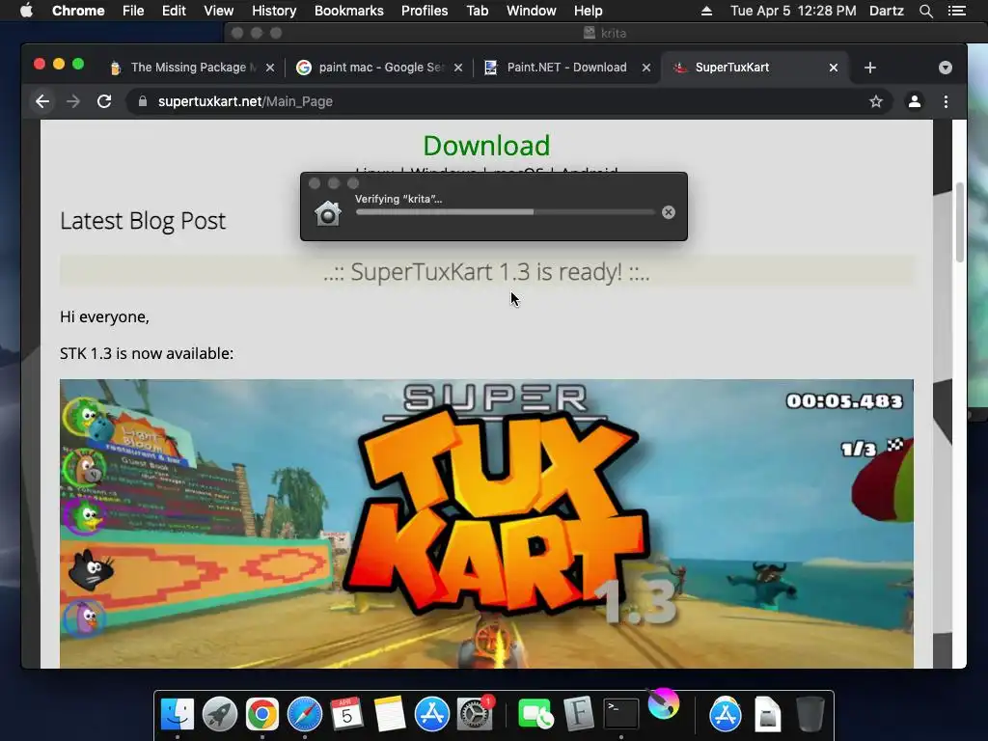This screenshot has height=741, width=988.
Task: Open the Chrome profile avatar icon
Action: coord(915,101)
